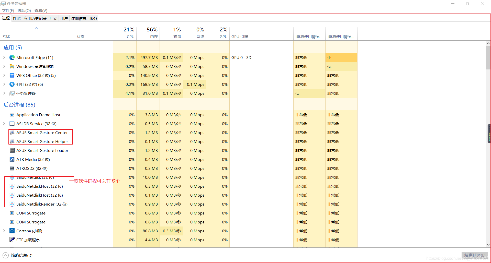The width and height of the screenshot is (491, 263).
Task: Expand the 任务管理器 process group
Action: (x=4, y=93)
